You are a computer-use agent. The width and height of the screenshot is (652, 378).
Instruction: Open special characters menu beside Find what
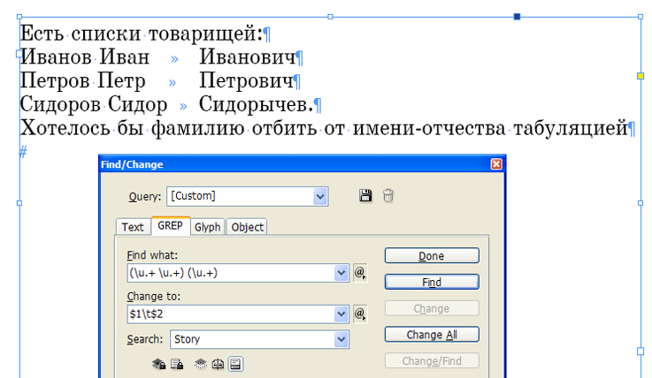tap(360, 273)
